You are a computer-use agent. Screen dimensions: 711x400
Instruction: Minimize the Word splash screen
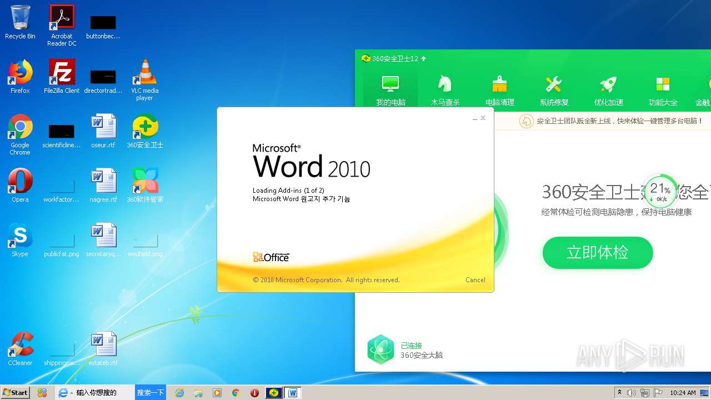pos(475,118)
